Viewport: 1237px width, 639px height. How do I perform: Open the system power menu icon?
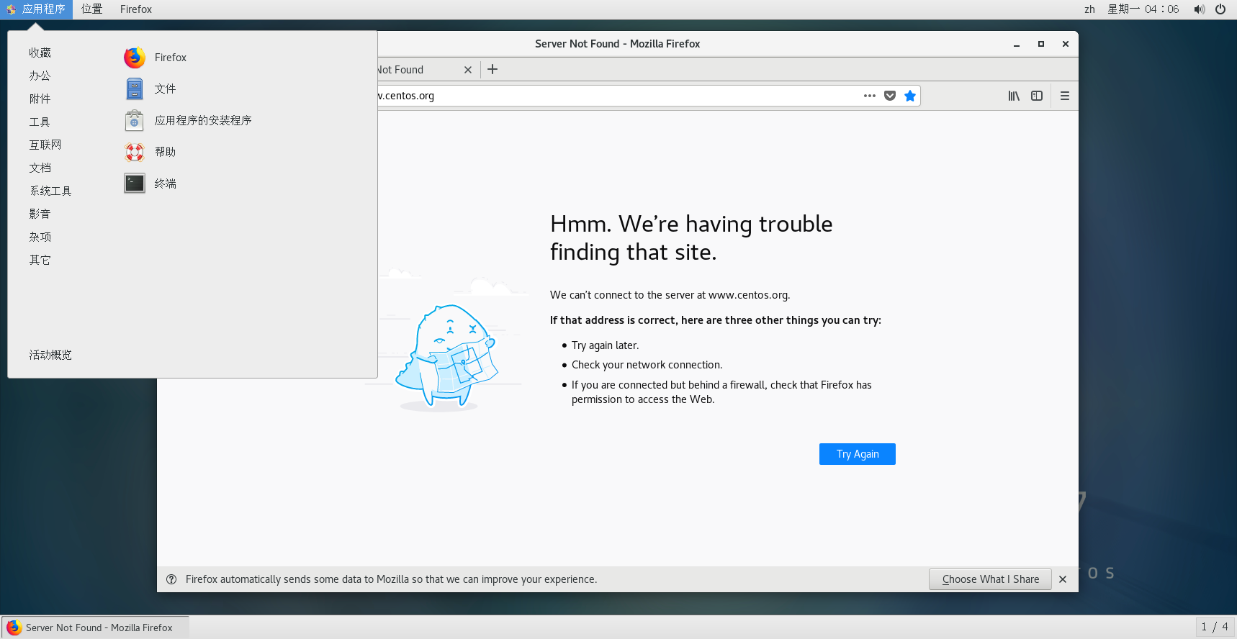tap(1220, 9)
